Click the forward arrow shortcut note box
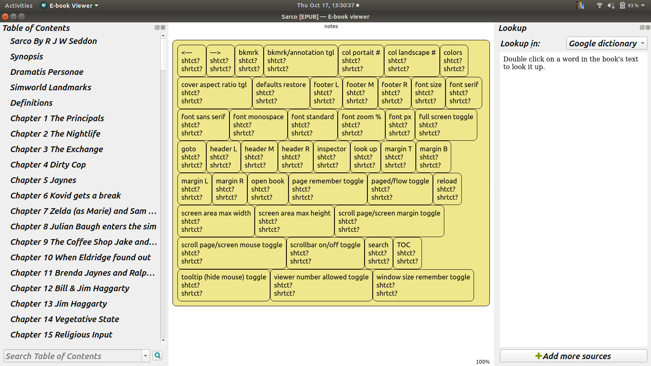Image resolution: width=651 pixels, height=366 pixels. [x=221, y=61]
